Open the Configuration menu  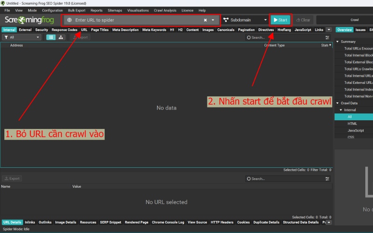(52, 10)
